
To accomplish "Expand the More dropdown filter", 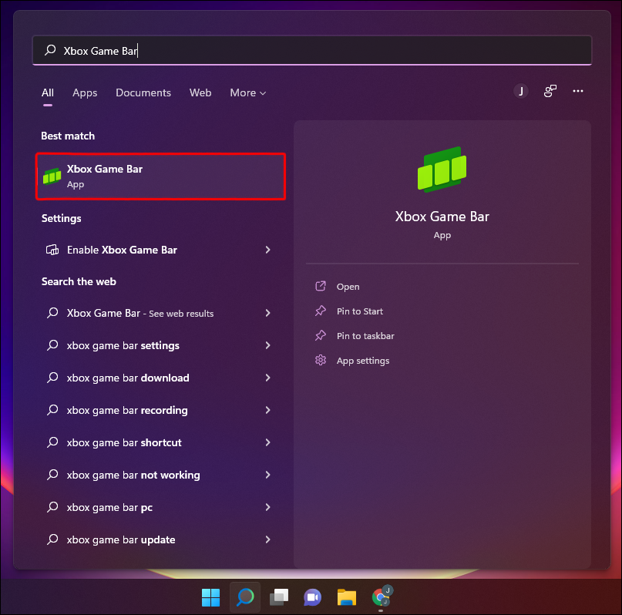I will pos(248,92).
